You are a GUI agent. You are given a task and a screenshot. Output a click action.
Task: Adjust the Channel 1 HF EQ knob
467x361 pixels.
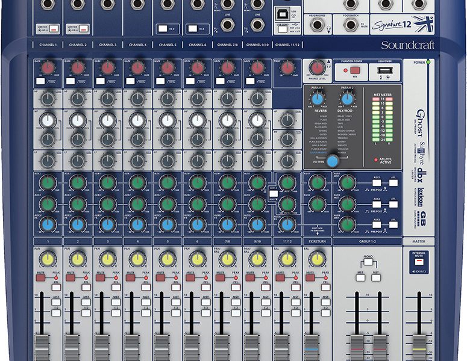pyautogui.click(x=48, y=99)
